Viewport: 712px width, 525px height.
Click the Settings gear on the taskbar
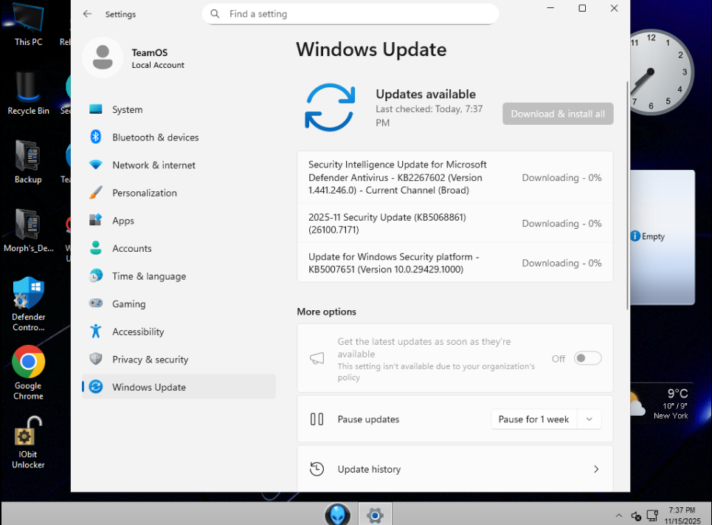tap(375, 515)
